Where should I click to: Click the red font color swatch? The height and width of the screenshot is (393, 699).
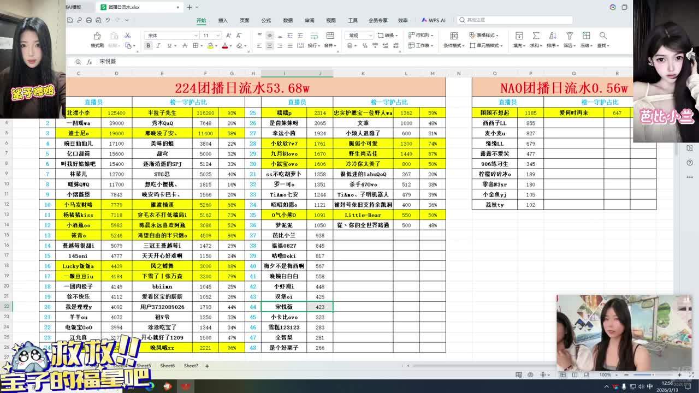pos(224,46)
